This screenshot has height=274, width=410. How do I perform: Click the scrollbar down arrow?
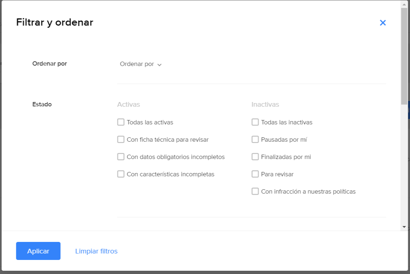click(x=404, y=227)
